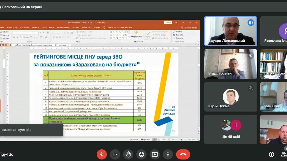Viewport: 287px width, 161px height.
Task: Show the participants list icon
Action: click(284, 154)
